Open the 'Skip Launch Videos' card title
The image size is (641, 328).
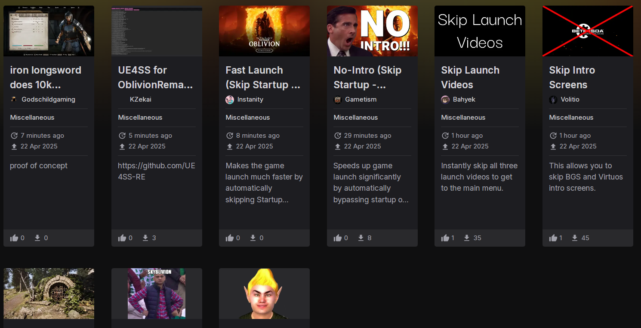[x=470, y=77]
